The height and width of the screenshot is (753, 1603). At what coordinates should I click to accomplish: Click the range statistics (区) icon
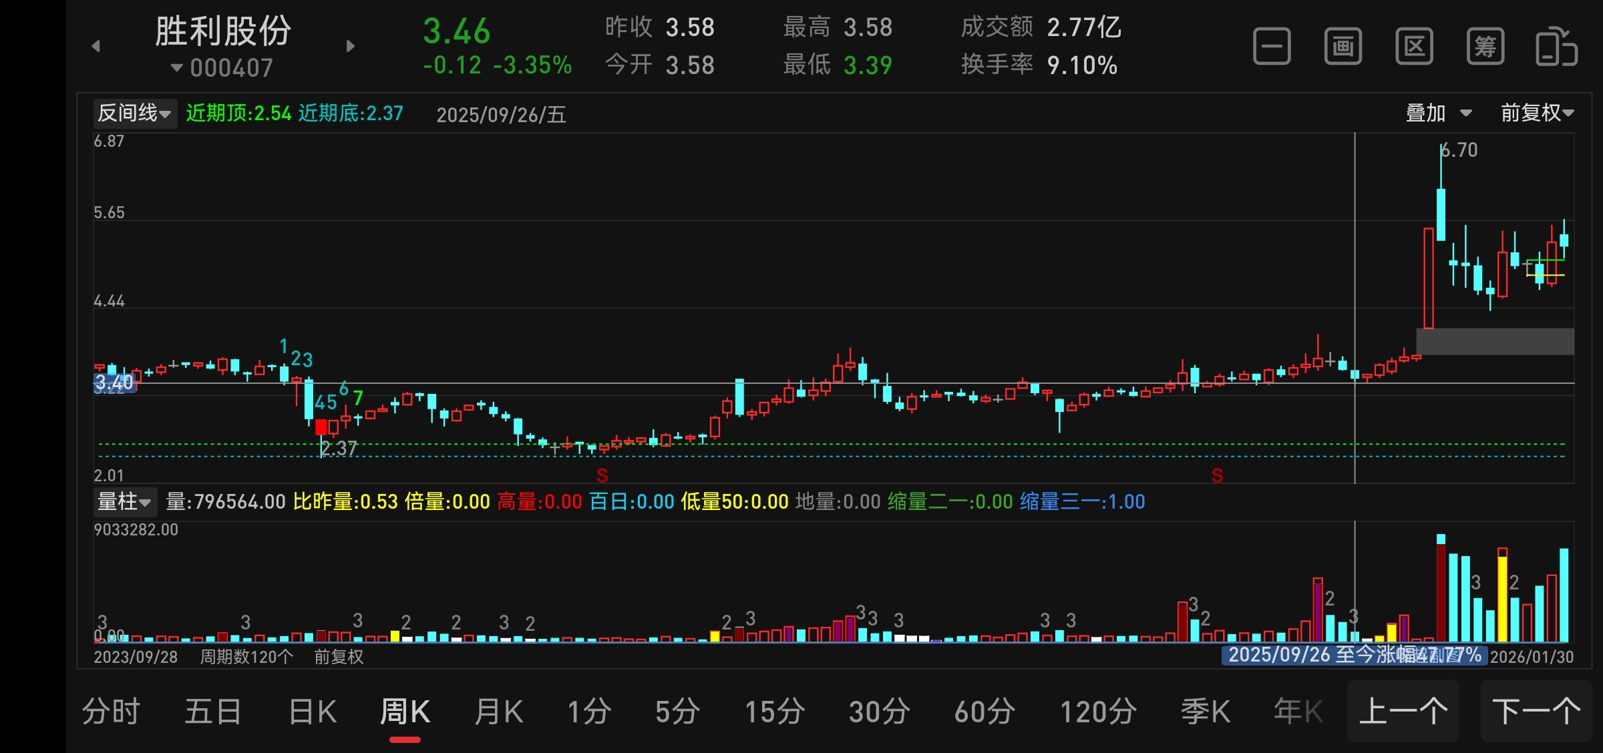click(1414, 47)
